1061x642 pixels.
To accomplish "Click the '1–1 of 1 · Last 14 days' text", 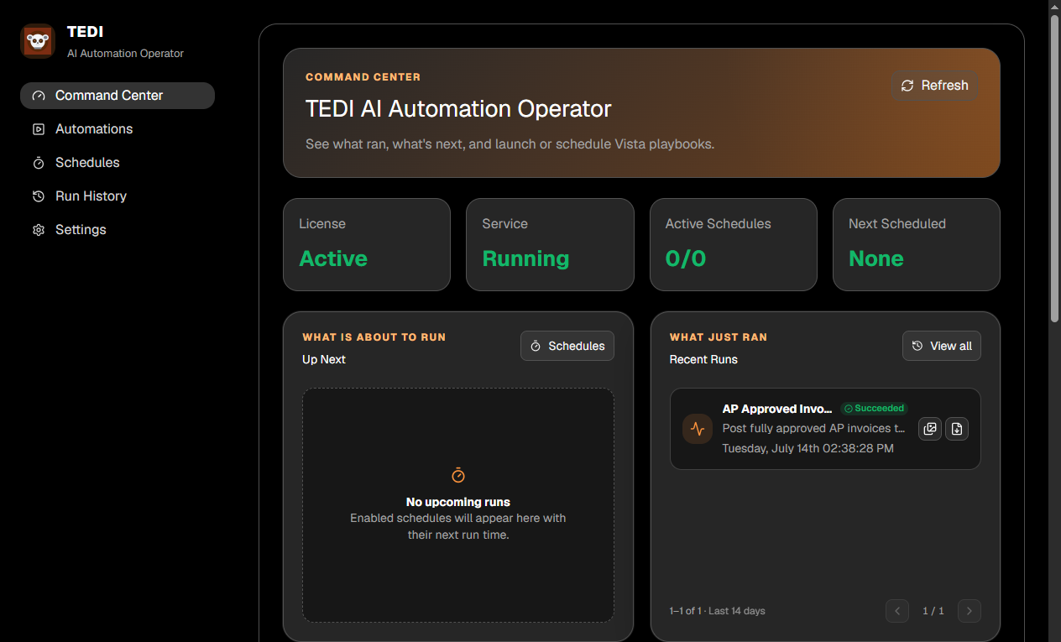I will coord(718,611).
